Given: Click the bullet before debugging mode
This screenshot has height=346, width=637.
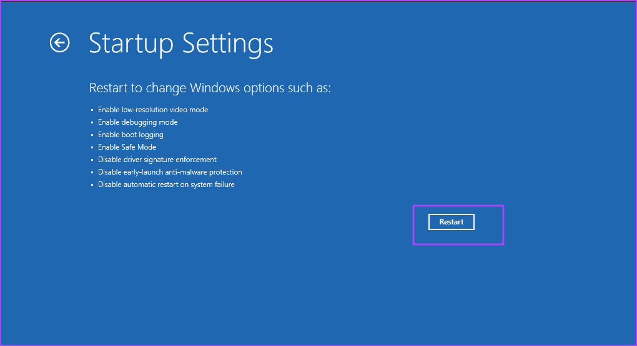Looking at the screenshot, I should point(92,123).
